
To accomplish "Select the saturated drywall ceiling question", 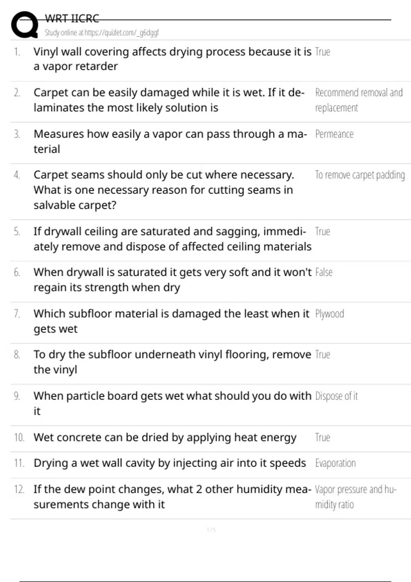I will pyautogui.click(x=172, y=239).
